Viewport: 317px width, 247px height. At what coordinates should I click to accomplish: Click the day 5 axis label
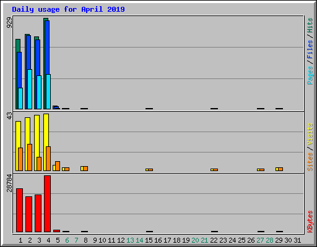(x=58, y=240)
